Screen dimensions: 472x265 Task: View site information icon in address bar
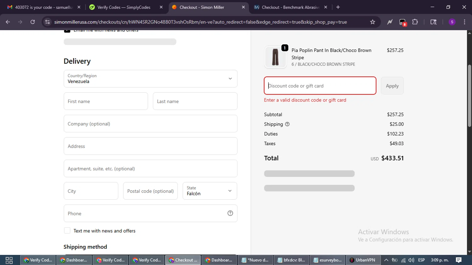[x=48, y=22]
